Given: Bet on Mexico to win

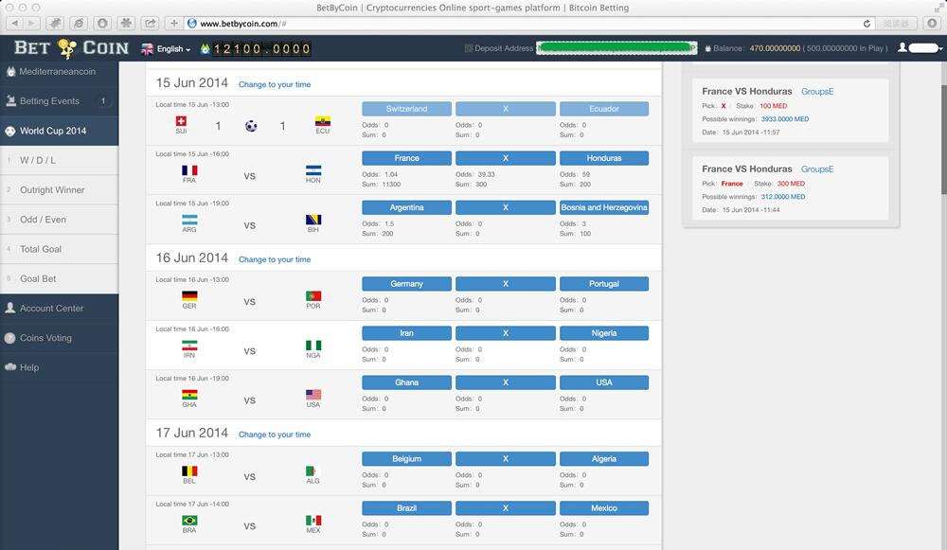Looking at the screenshot, I should click(x=604, y=508).
